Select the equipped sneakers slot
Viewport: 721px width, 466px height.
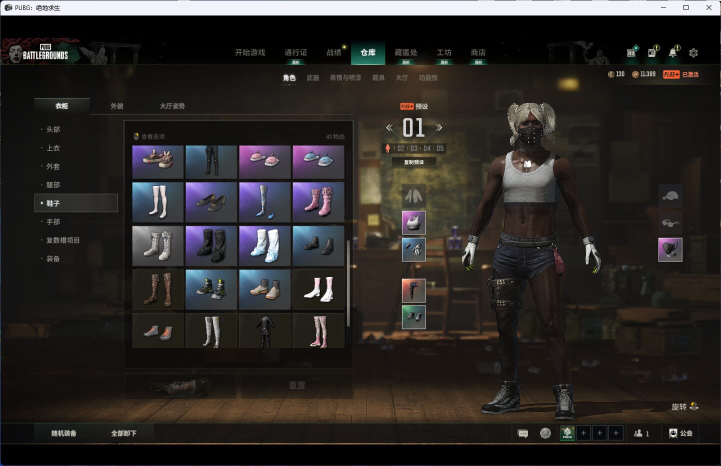pyautogui.click(x=414, y=317)
